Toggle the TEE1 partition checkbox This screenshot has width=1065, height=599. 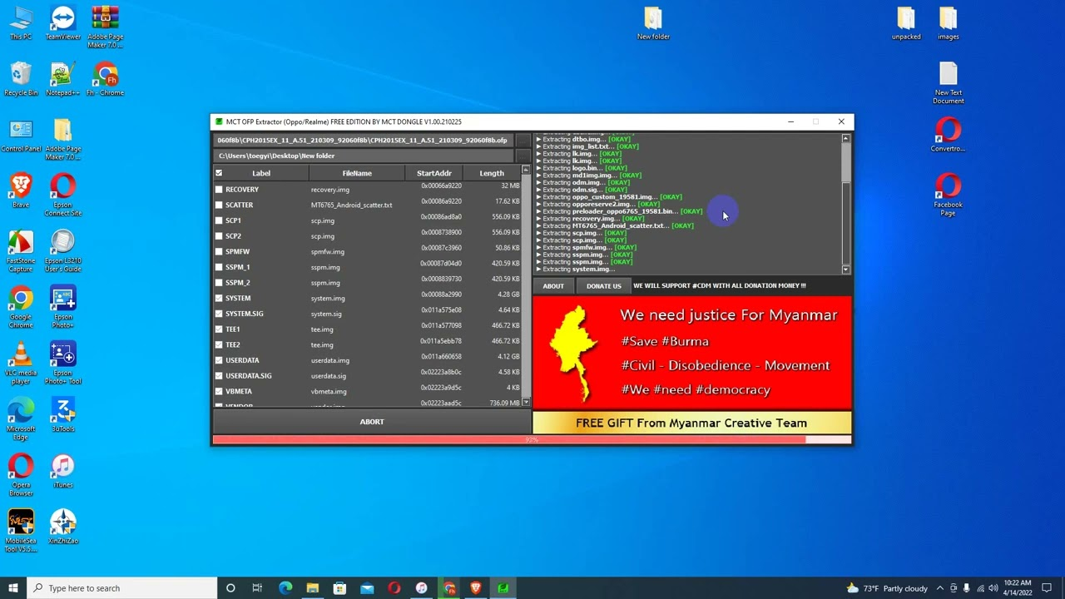219,329
